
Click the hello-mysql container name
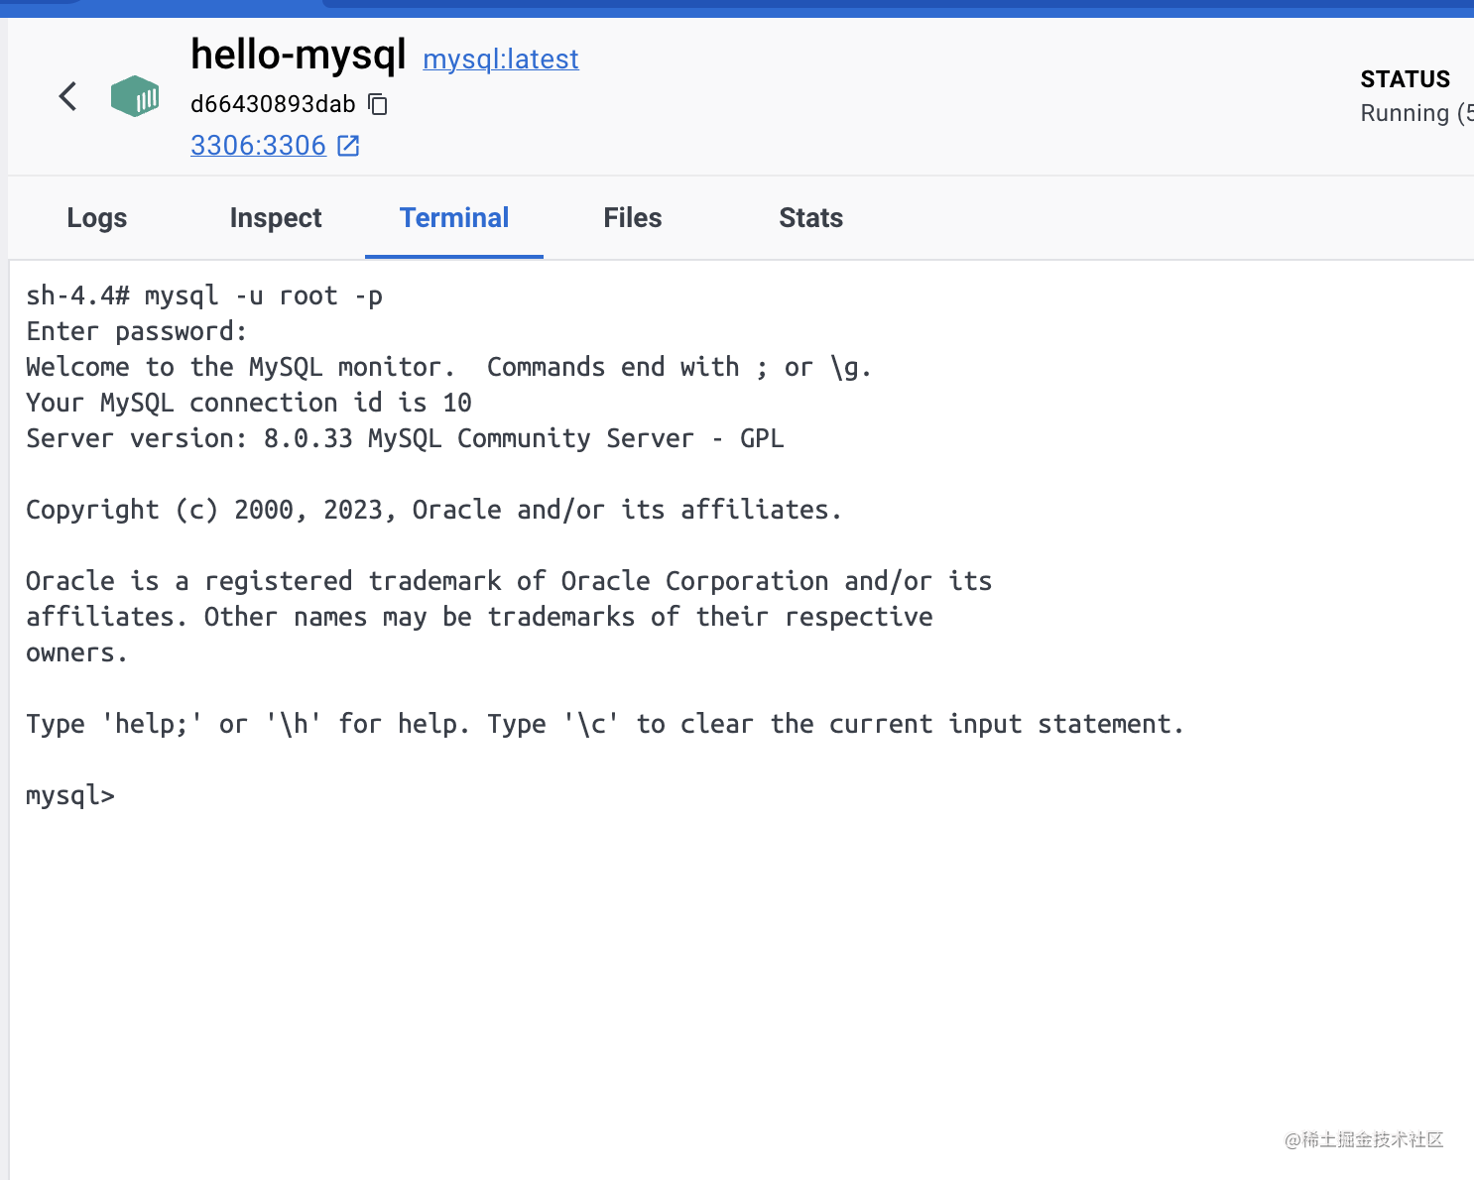click(299, 55)
